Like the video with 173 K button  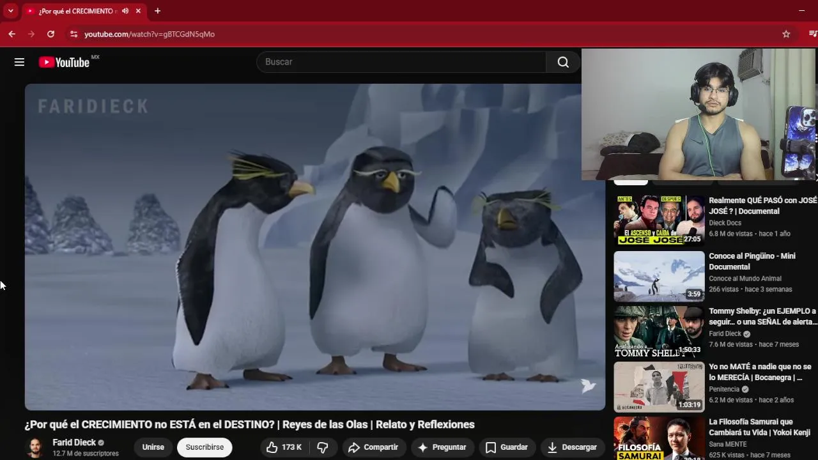(284, 447)
